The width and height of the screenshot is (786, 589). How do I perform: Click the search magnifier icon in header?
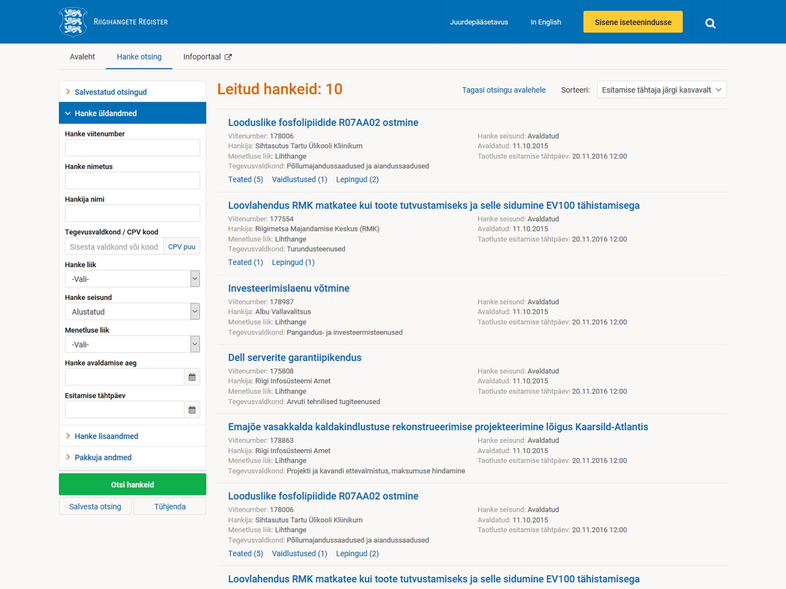pyautogui.click(x=710, y=23)
